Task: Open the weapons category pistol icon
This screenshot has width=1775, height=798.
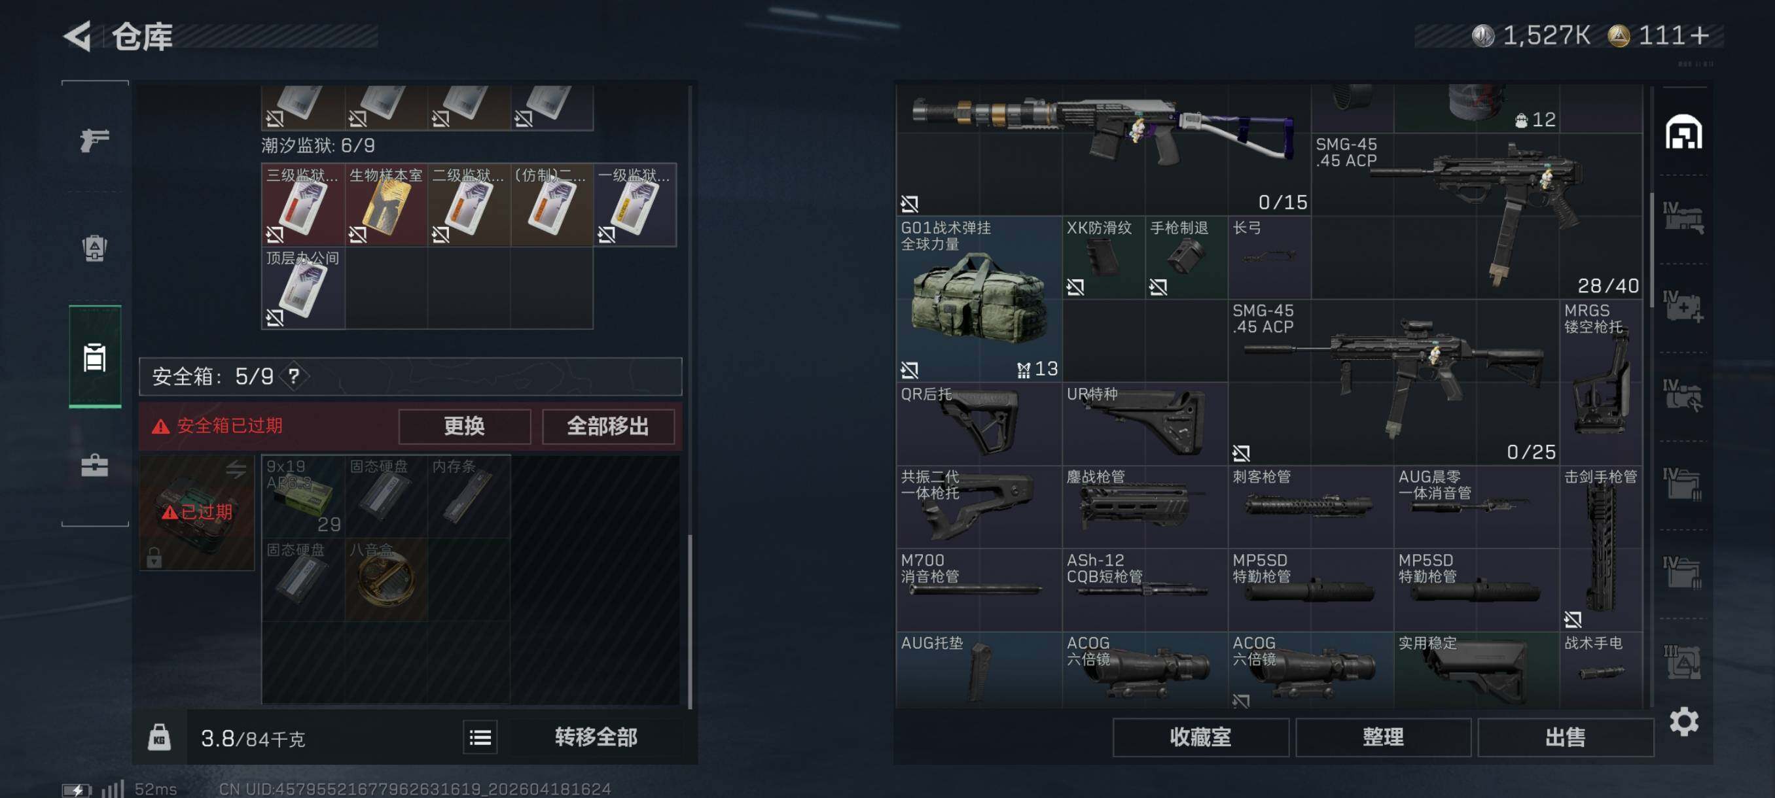Action: [94, 140]
